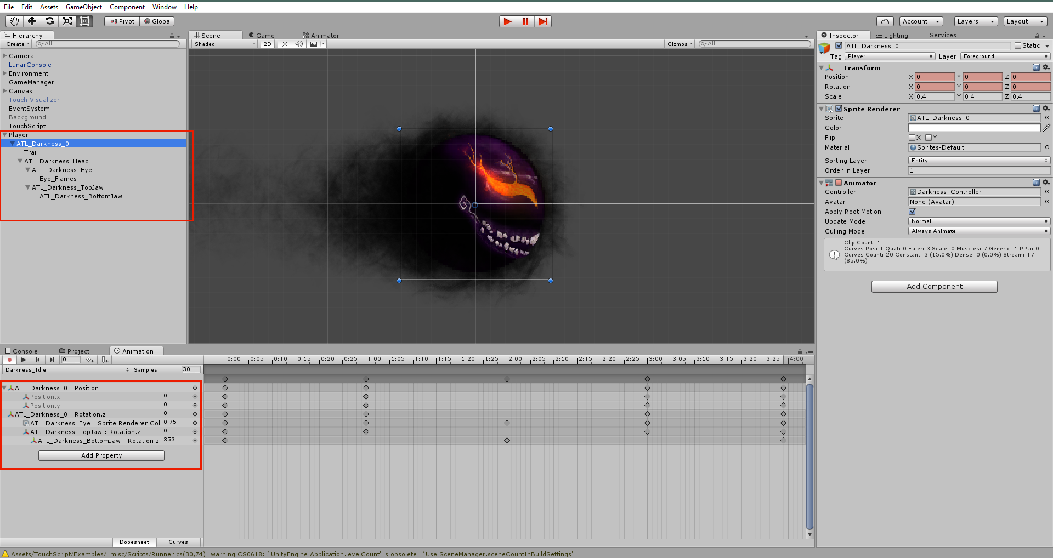The image size is (1053, 558).
Task: Enable animation record mode
Action: [9, 360]
